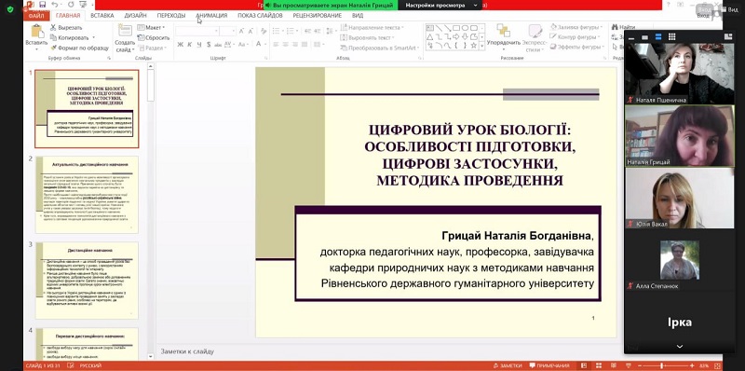This screenshot has height=371, width=745.
Task: Switch to ДИЗАЙН tab
Action: [x=135, y=15]
